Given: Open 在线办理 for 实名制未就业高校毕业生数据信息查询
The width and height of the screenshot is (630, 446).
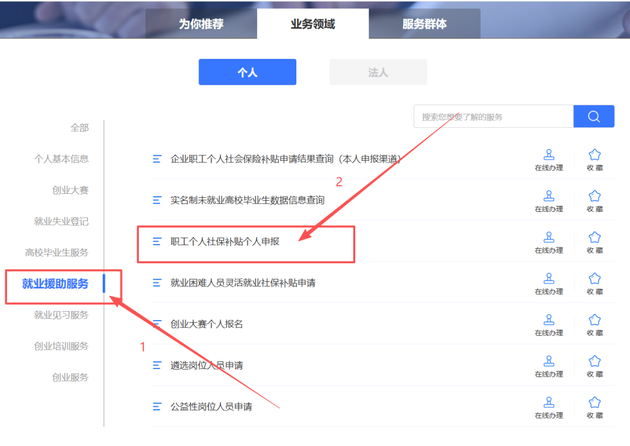Looking at the screenshot, I should click(x=549, y=201).
